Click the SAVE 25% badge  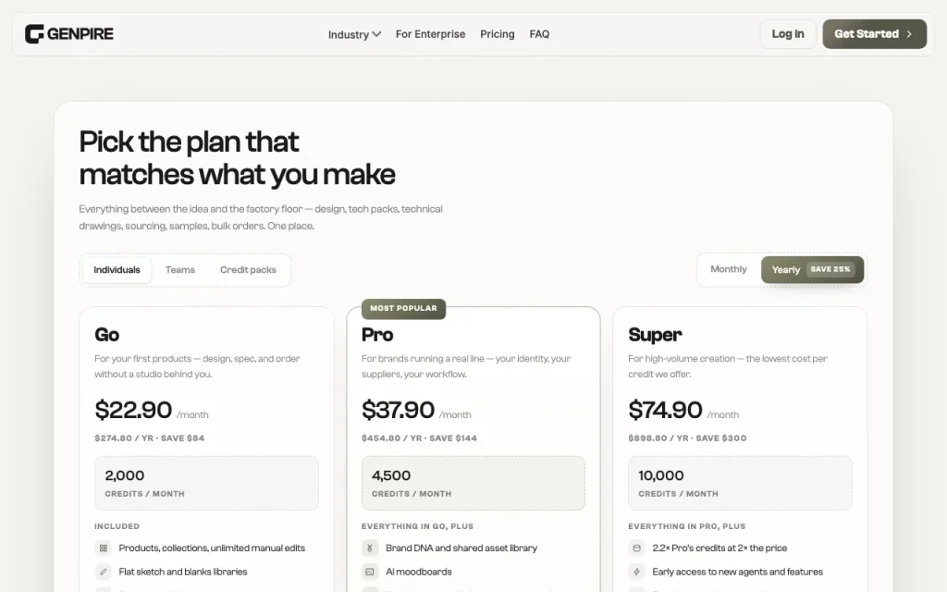[x=830, y=269]
